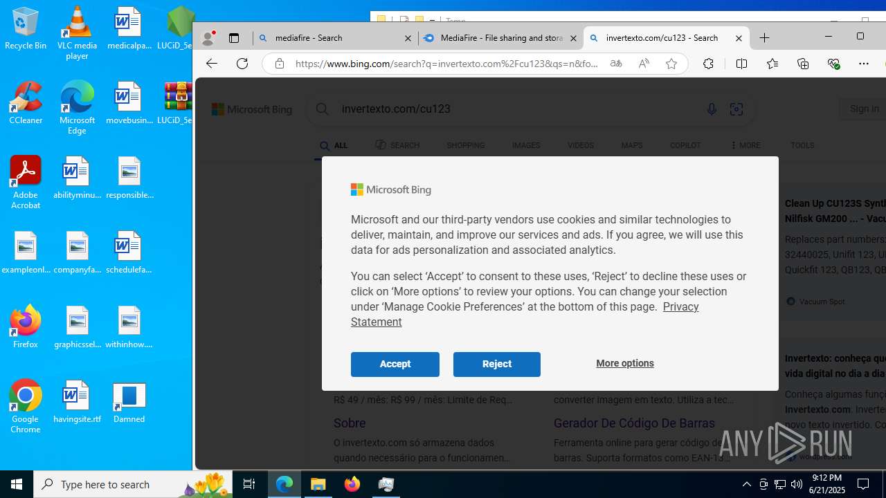Open Gerador De Código De Barras link
886x498 pixels.
[x=634, y=423]
